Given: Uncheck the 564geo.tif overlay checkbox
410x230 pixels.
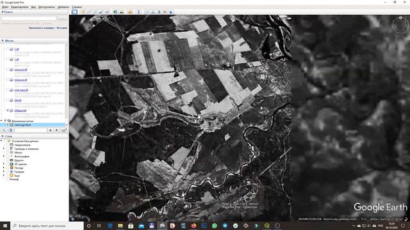Looking at the screenshot, I should click(x=8, y=111).
